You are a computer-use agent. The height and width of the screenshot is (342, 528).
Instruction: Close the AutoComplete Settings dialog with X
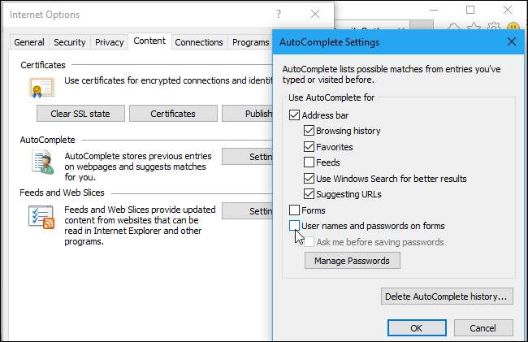pos(511,41)
